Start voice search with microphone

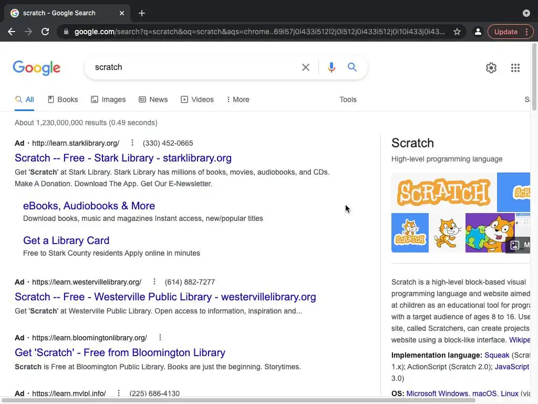331,67
